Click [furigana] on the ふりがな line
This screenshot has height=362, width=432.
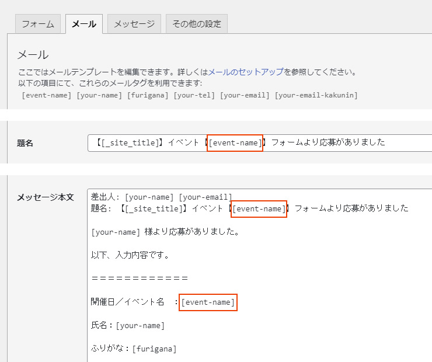point(154,349)
